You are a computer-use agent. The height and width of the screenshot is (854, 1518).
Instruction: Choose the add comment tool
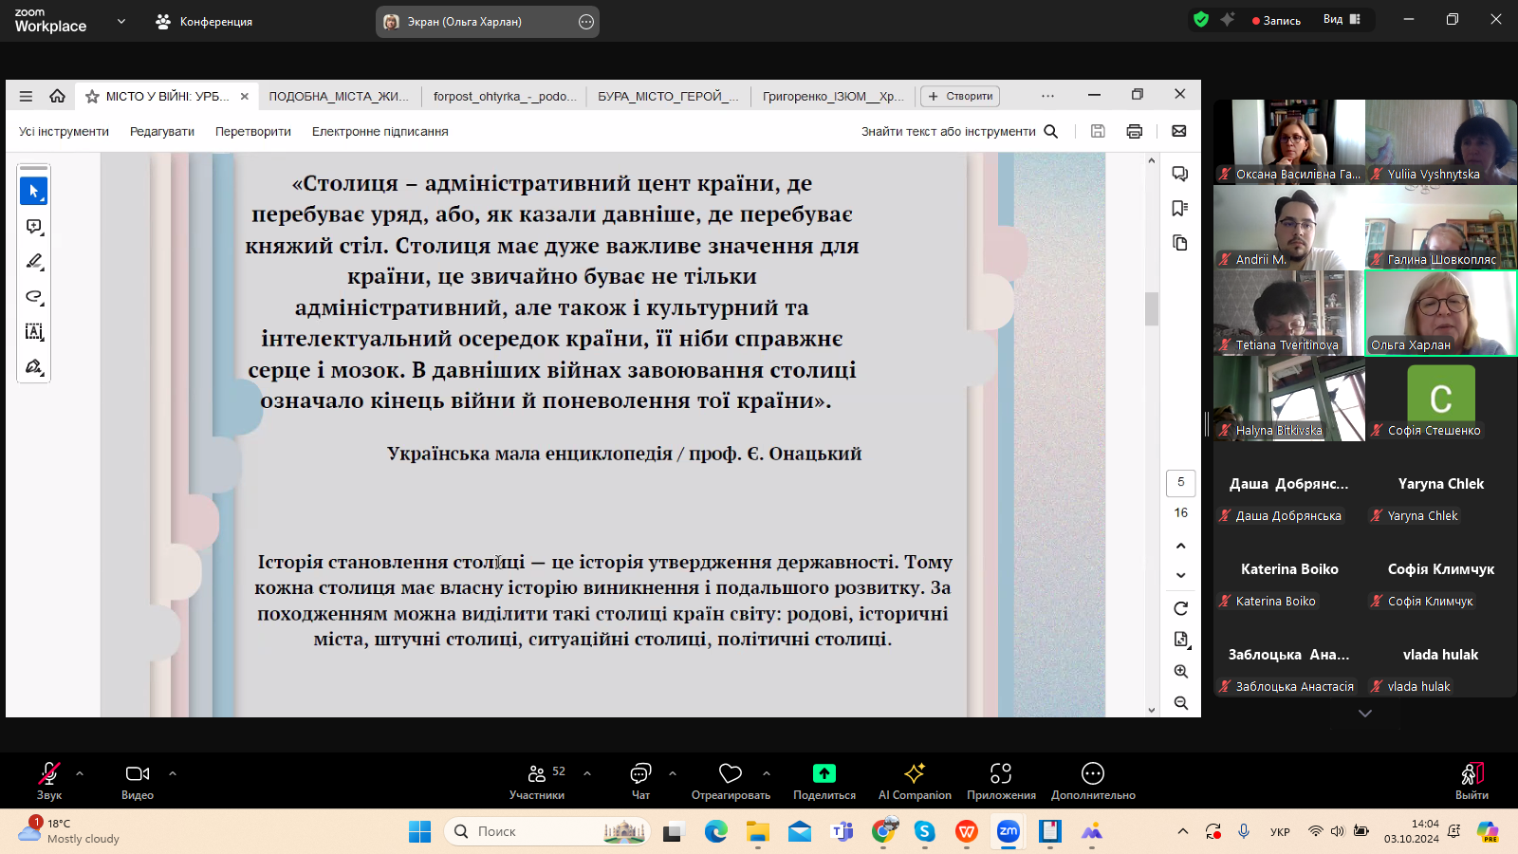point(33,227)
